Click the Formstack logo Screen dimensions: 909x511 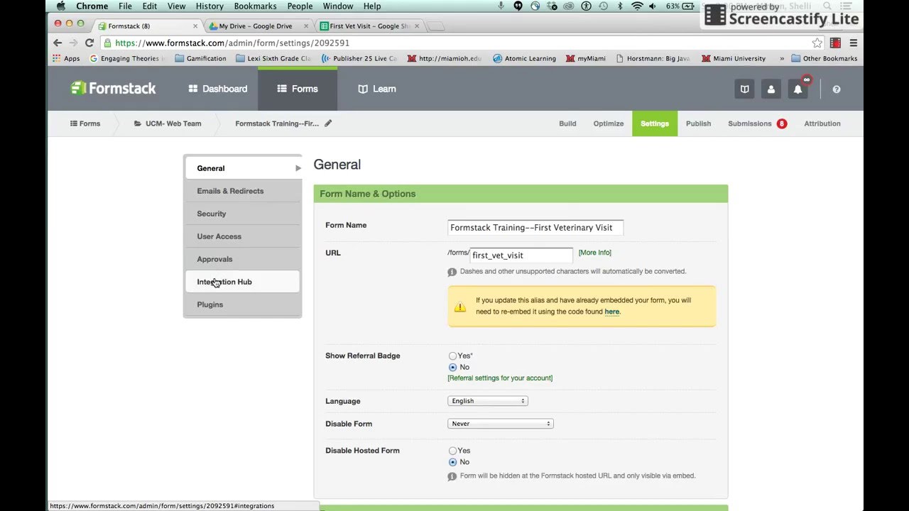(113, 88)
